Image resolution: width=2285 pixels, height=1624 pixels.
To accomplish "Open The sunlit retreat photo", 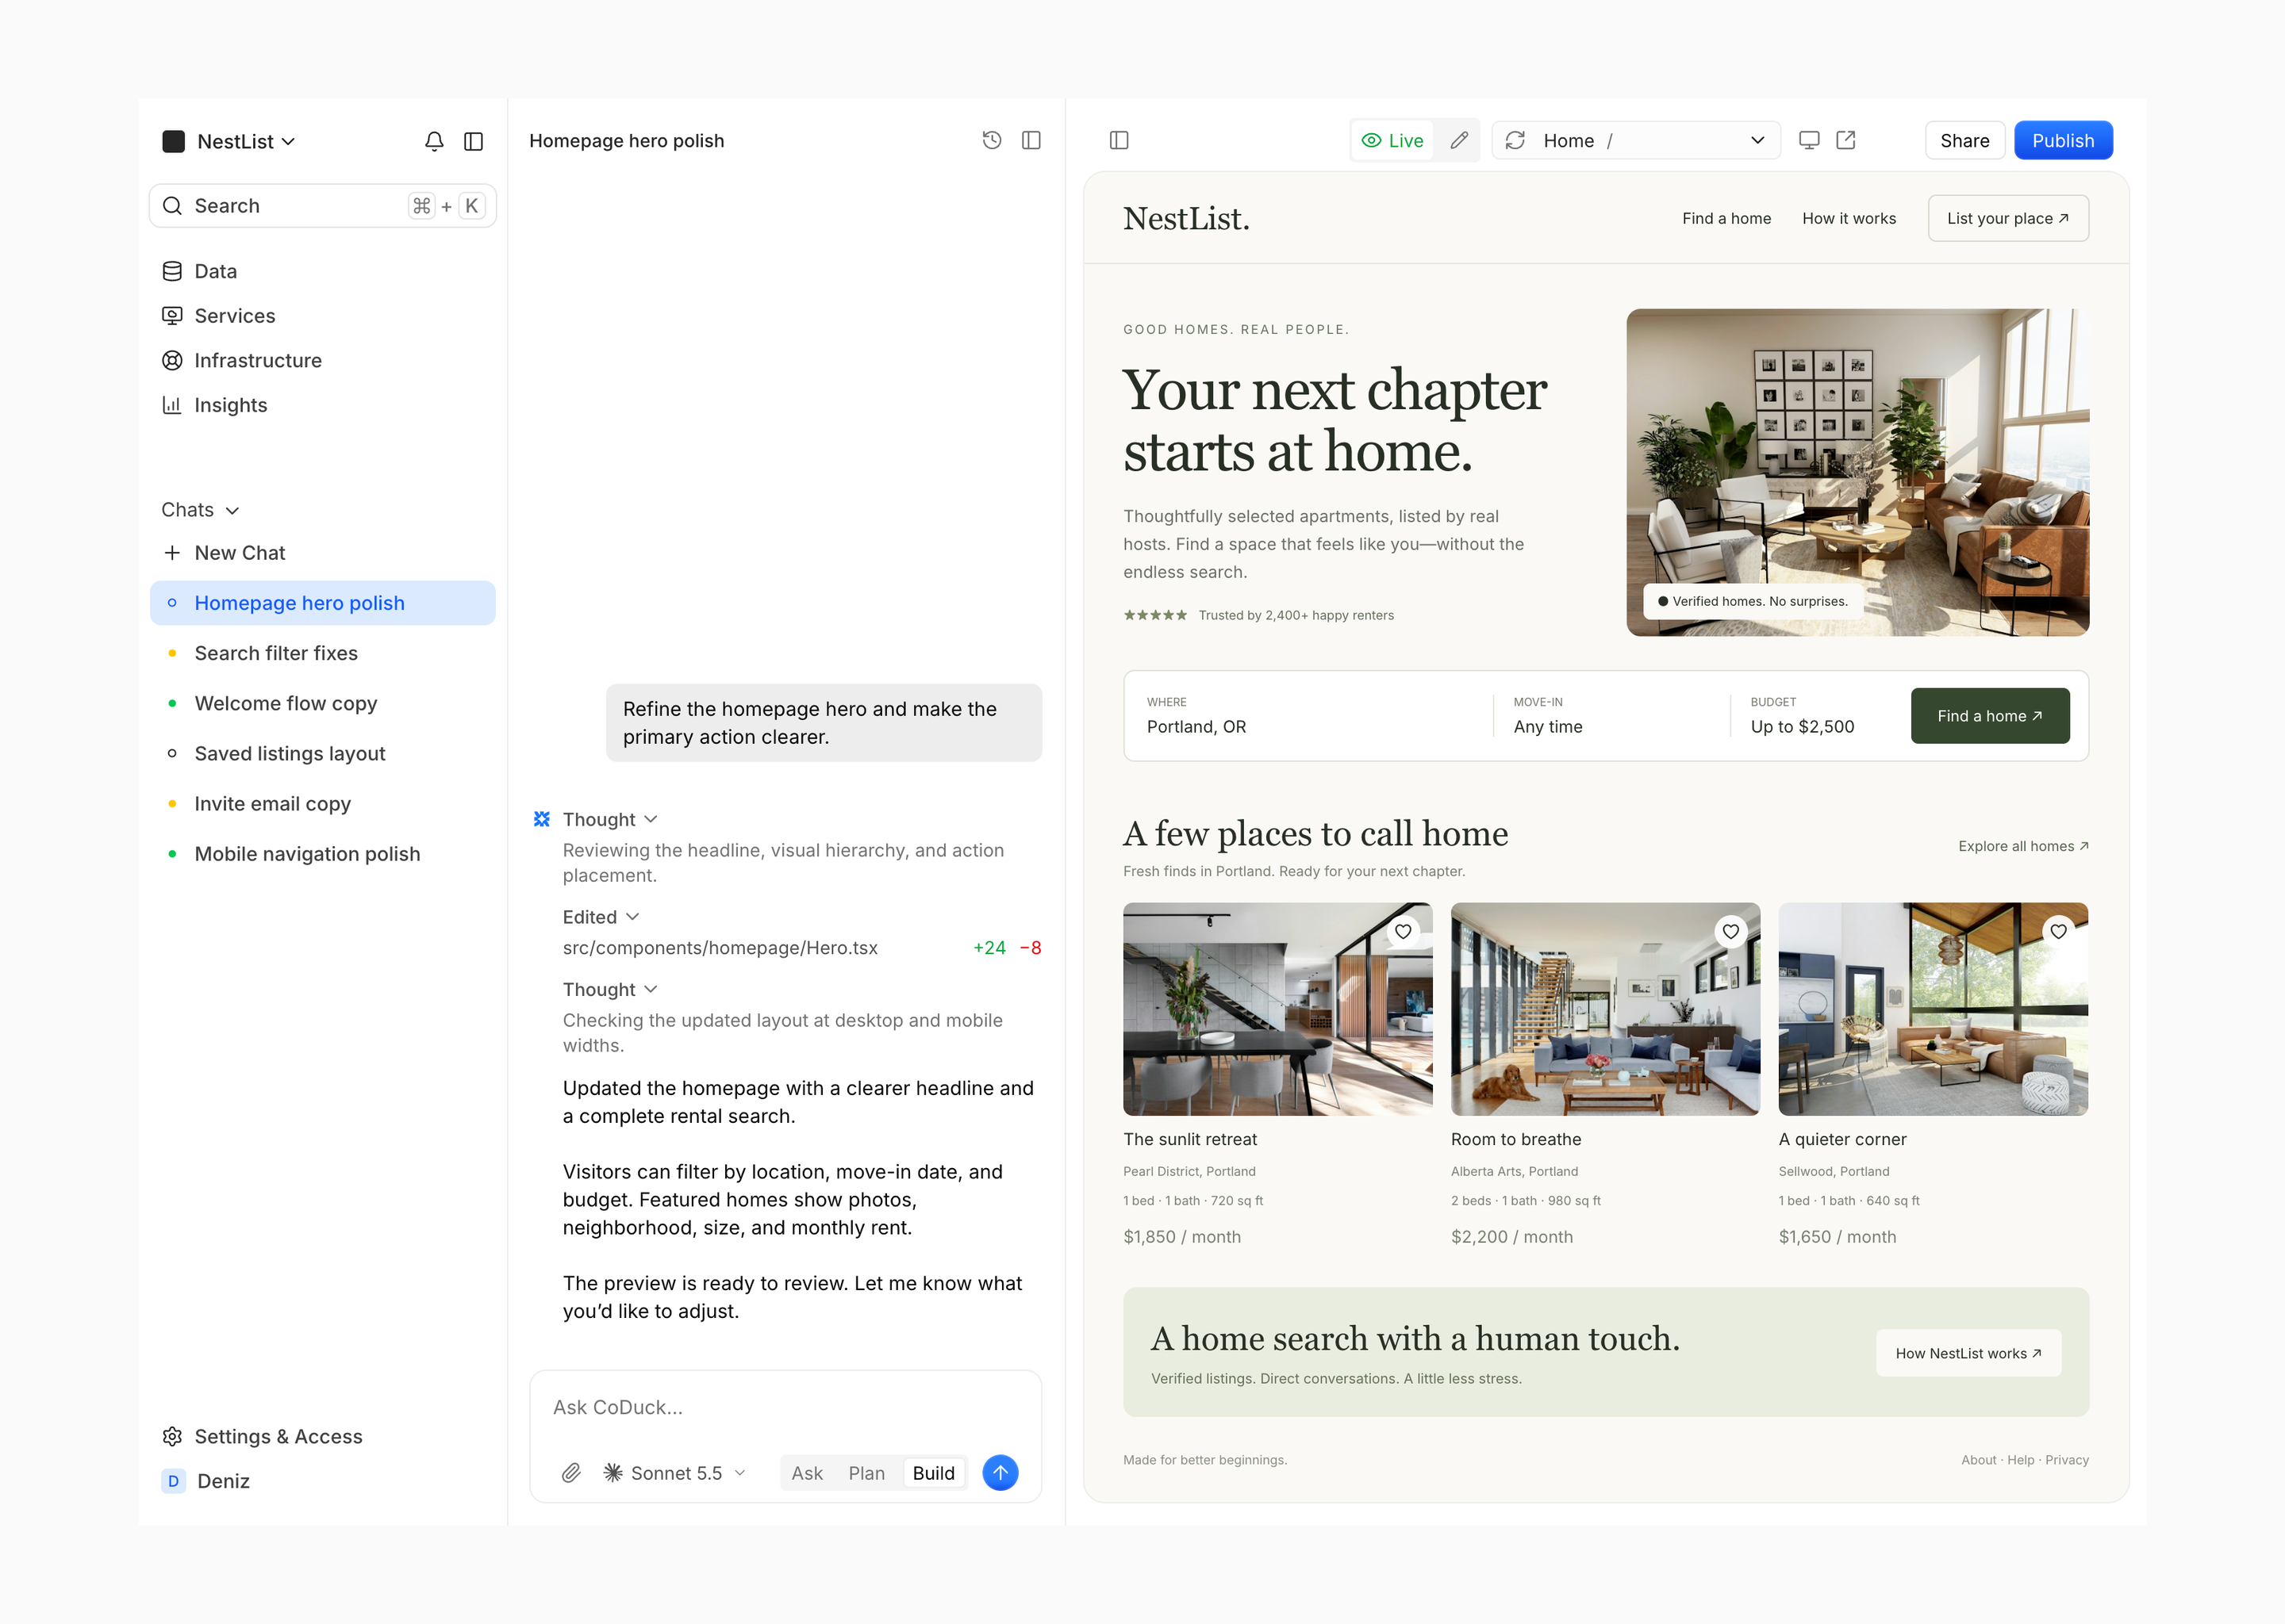I will (1277, 1009).
